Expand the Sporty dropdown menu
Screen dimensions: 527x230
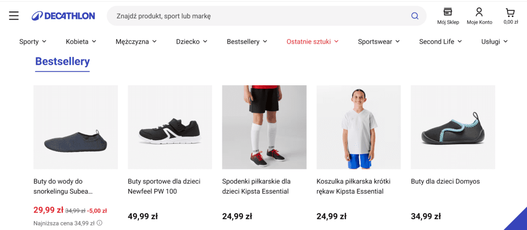(x=33, y=42)
